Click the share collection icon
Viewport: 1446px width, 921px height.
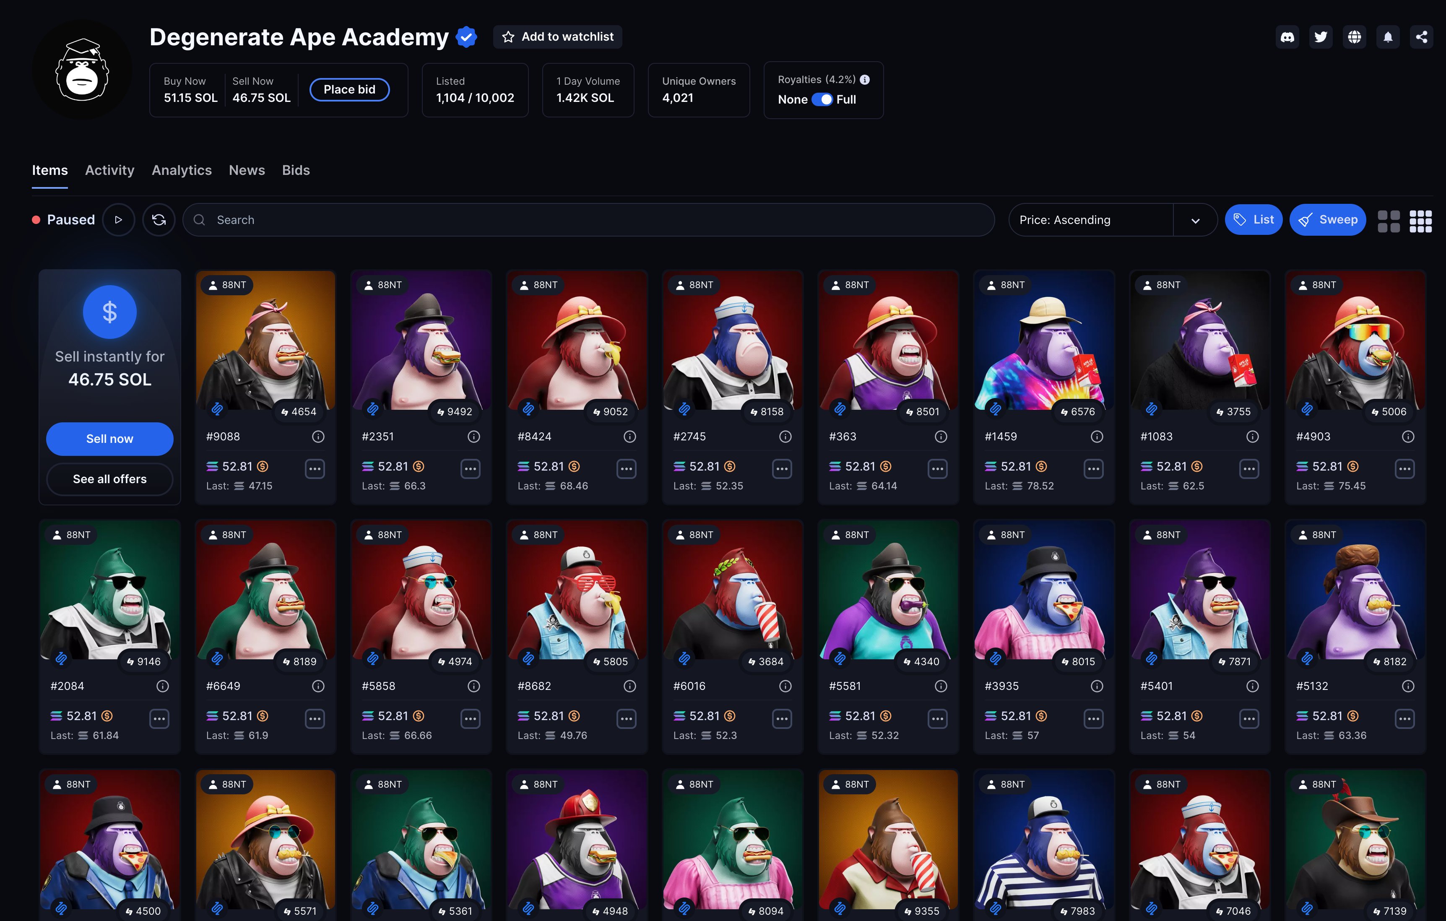[1421, 37]
